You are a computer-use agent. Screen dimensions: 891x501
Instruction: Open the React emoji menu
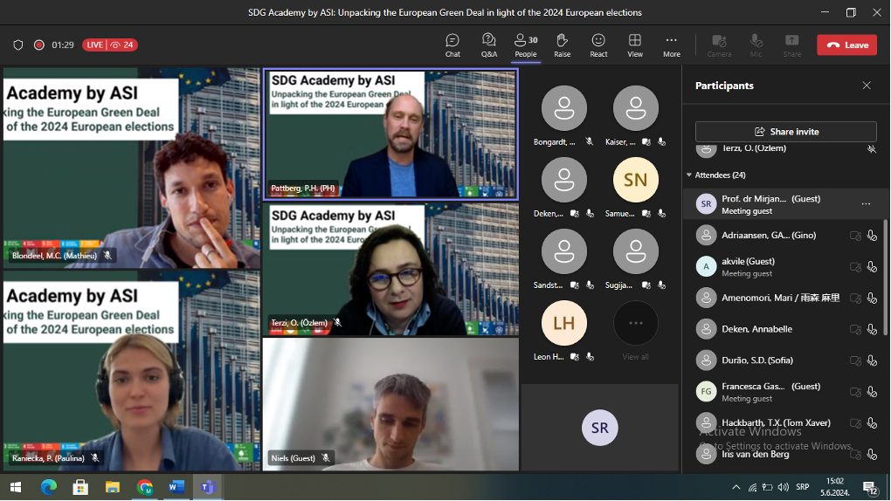[598, 45]
